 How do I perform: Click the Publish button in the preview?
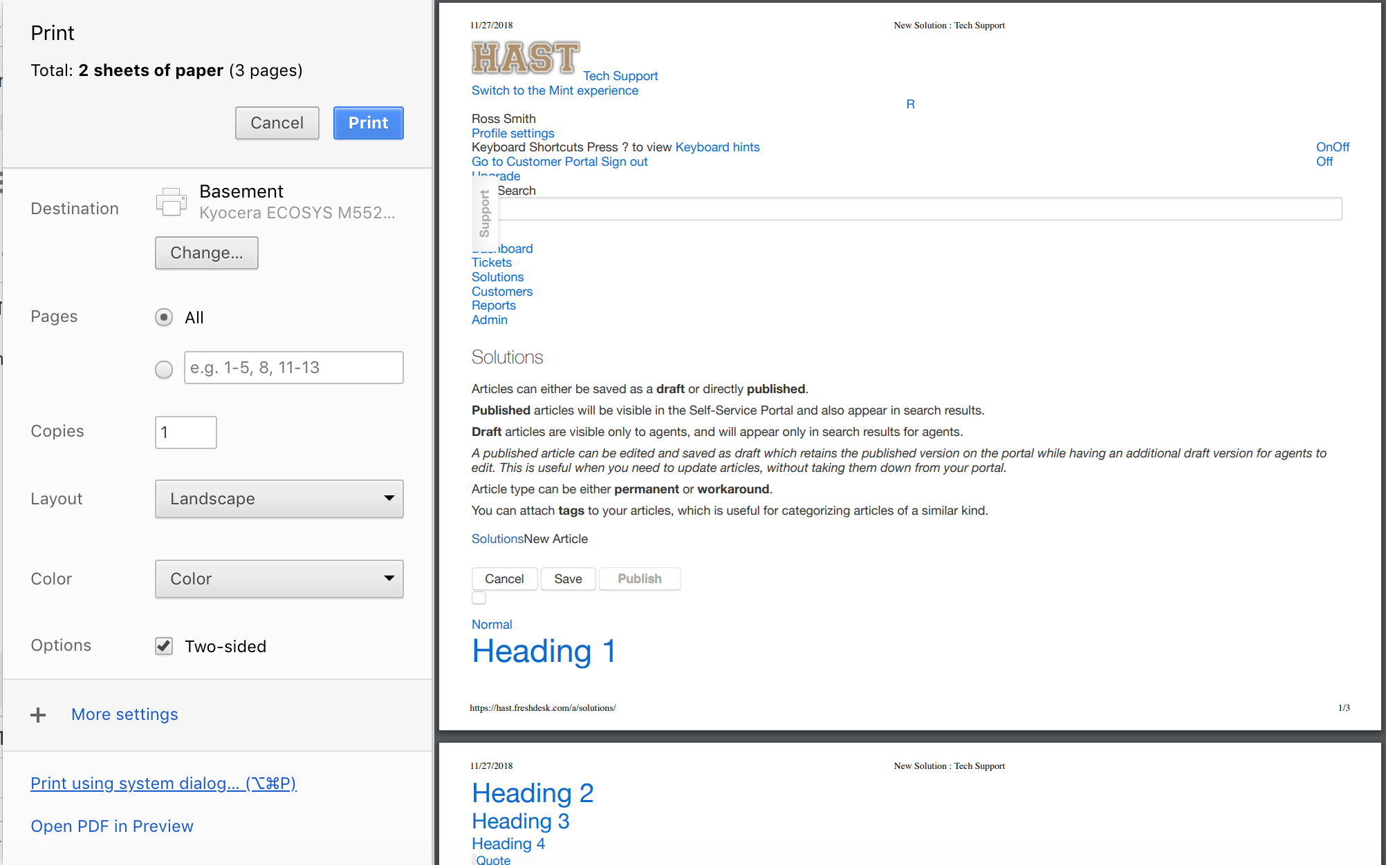click(639, 579)
